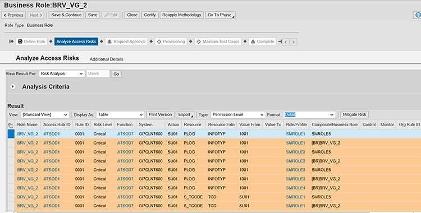The image size is (421, 213).
Task: Select the Provisioning phase step
Action: pyautogui.click(x=171, y=41)
